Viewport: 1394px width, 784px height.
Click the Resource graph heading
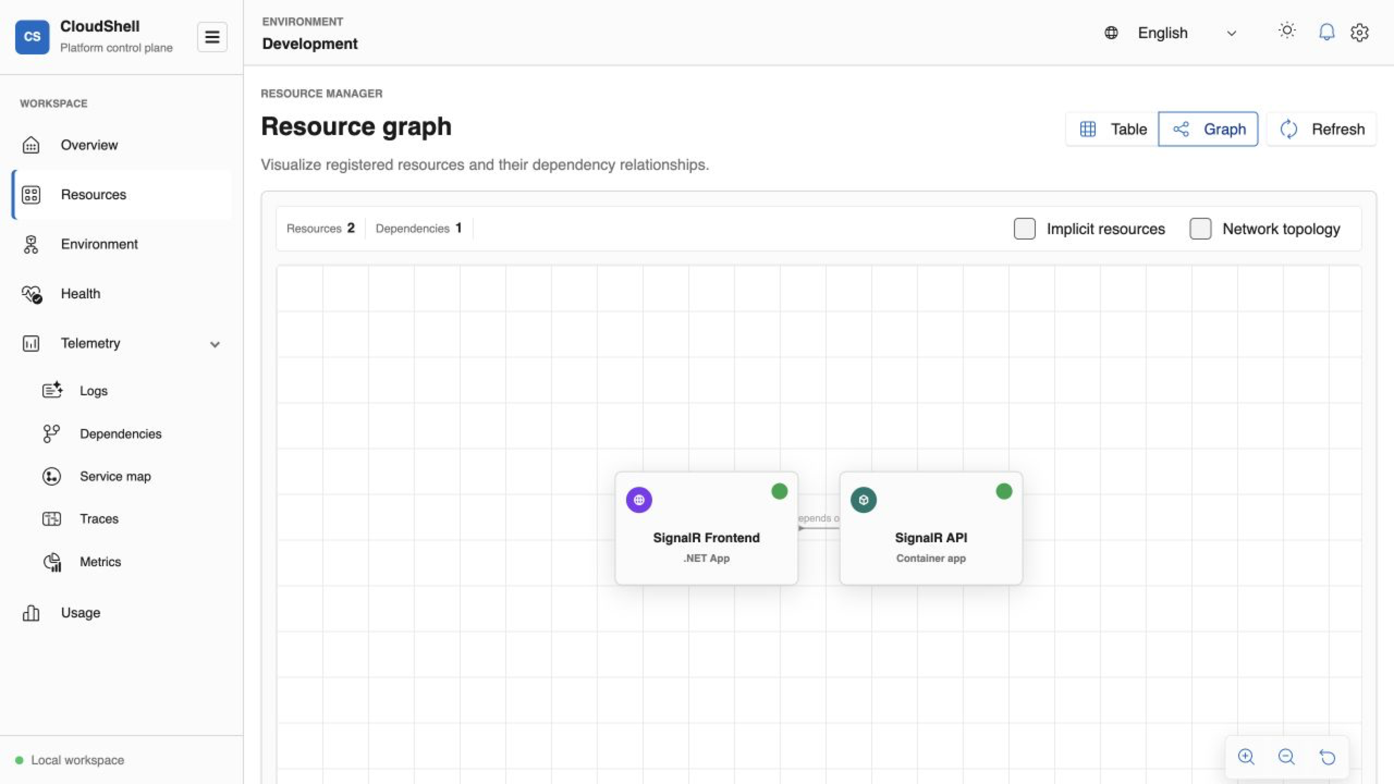point(356,126)
